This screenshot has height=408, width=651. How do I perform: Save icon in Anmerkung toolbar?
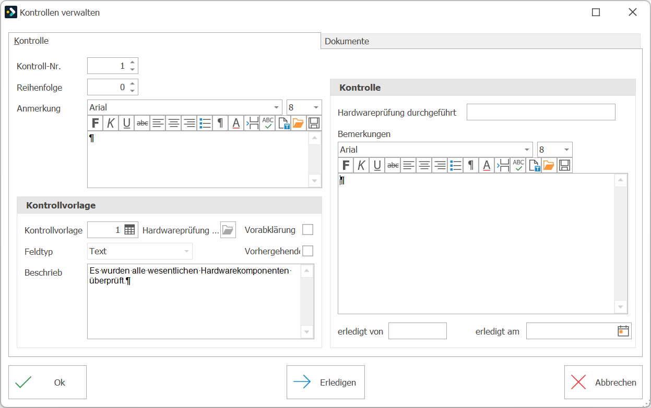pos(314,123)
